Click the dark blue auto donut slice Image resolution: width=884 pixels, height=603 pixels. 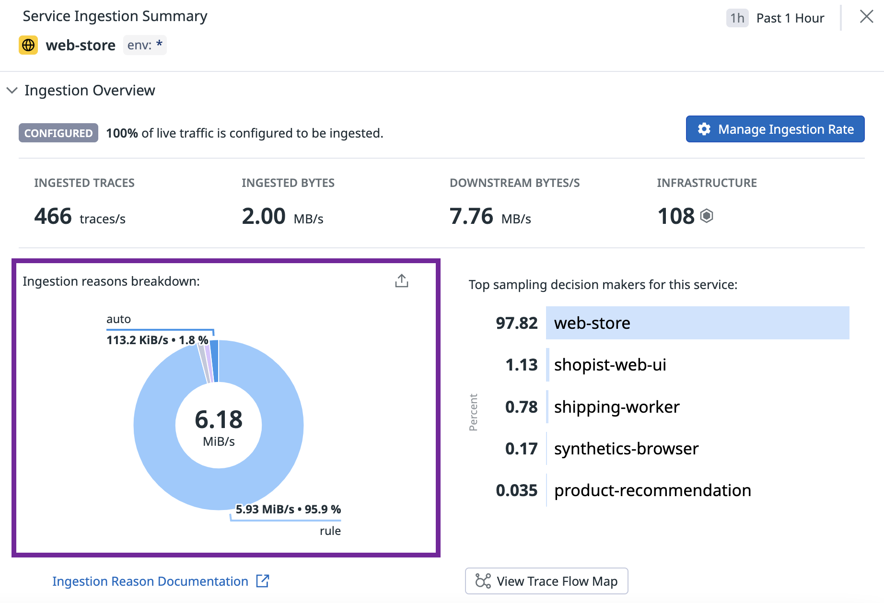coord(215,360)
